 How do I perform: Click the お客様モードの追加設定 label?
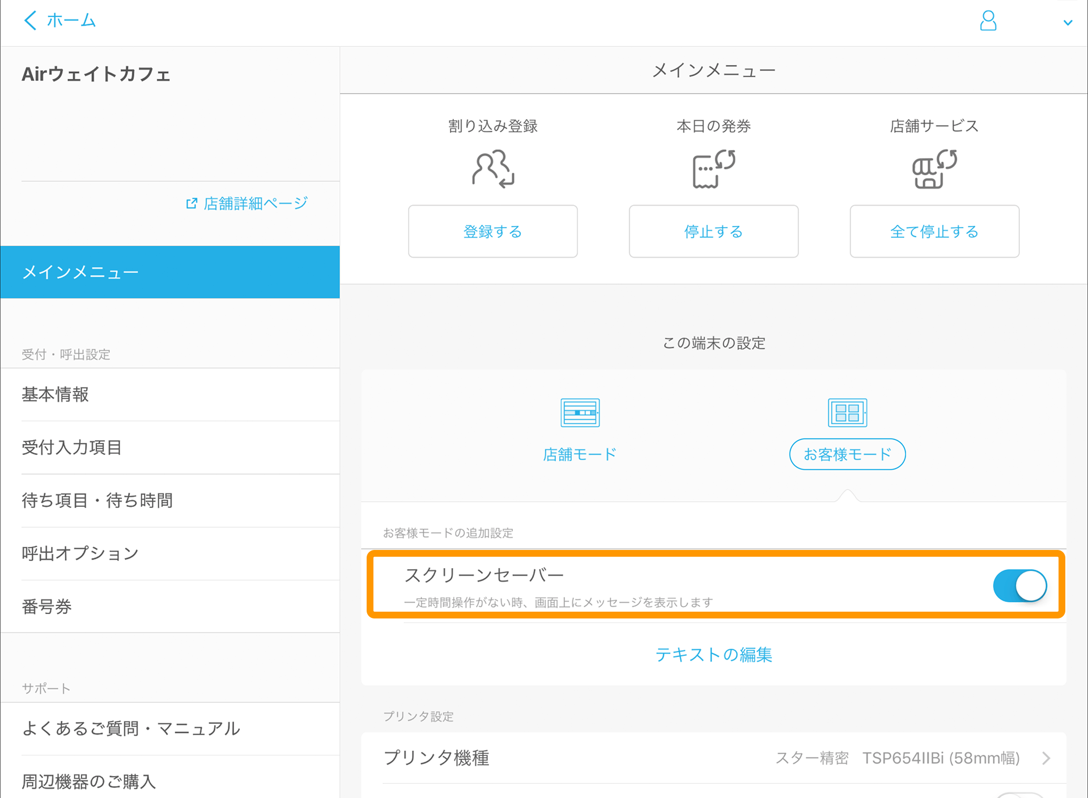click(448, 533)
